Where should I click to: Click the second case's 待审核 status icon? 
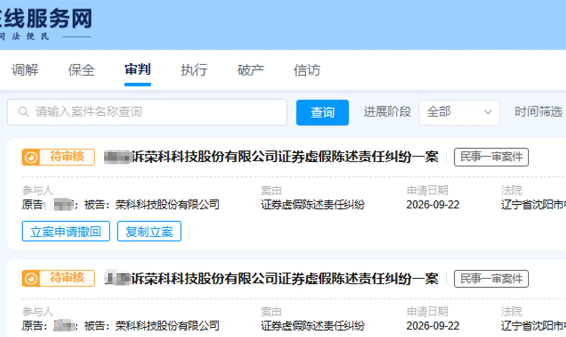31,278
